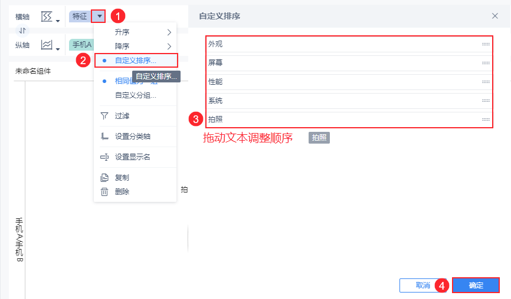
Task: Click the 复制 copy icon
Action: point(104,177)
